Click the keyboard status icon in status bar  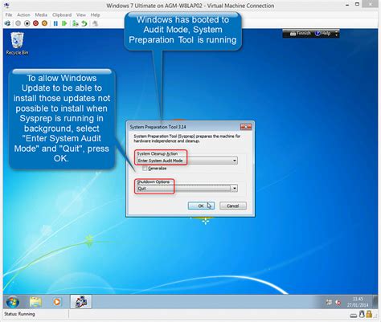point(354,316)
